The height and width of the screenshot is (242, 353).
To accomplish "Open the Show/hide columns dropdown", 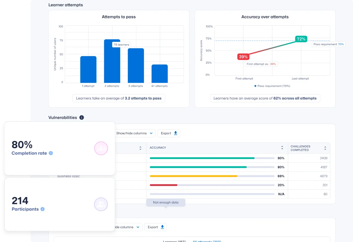I will point(135,133).
